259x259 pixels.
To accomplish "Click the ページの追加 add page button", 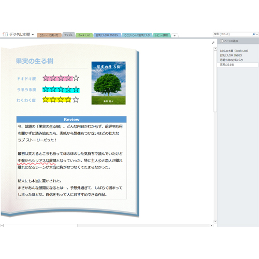I will (229, 41).
